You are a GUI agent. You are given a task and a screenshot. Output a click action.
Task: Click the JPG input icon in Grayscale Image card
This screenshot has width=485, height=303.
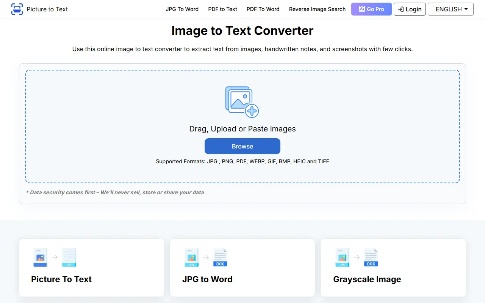[x=342, y=257]
